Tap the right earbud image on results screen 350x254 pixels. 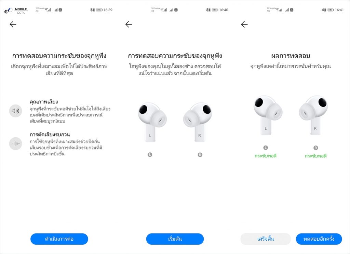(313, 115)
